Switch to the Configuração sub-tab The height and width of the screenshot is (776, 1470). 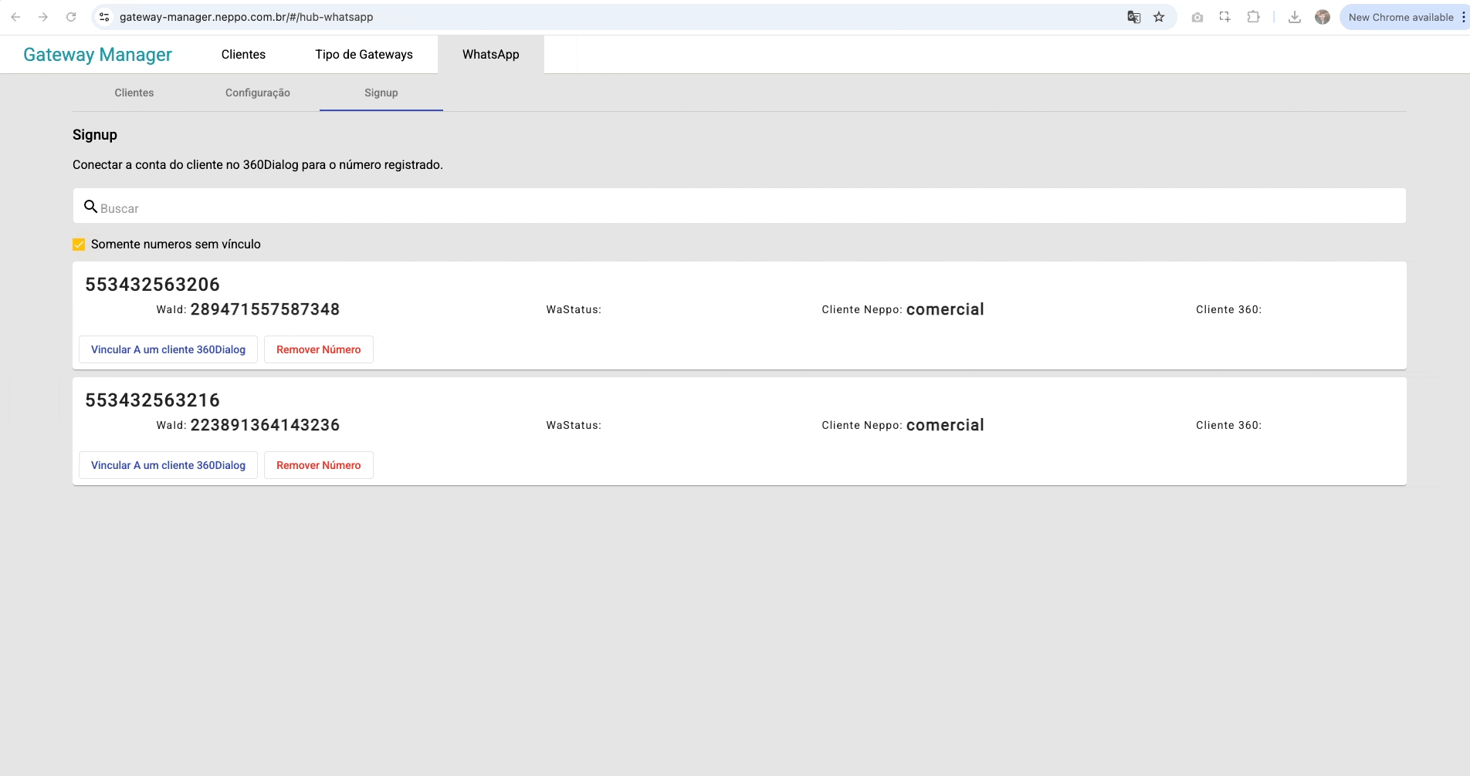click(x=258, y=93)
